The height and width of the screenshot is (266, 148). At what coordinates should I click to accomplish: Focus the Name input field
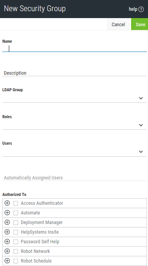75,49
